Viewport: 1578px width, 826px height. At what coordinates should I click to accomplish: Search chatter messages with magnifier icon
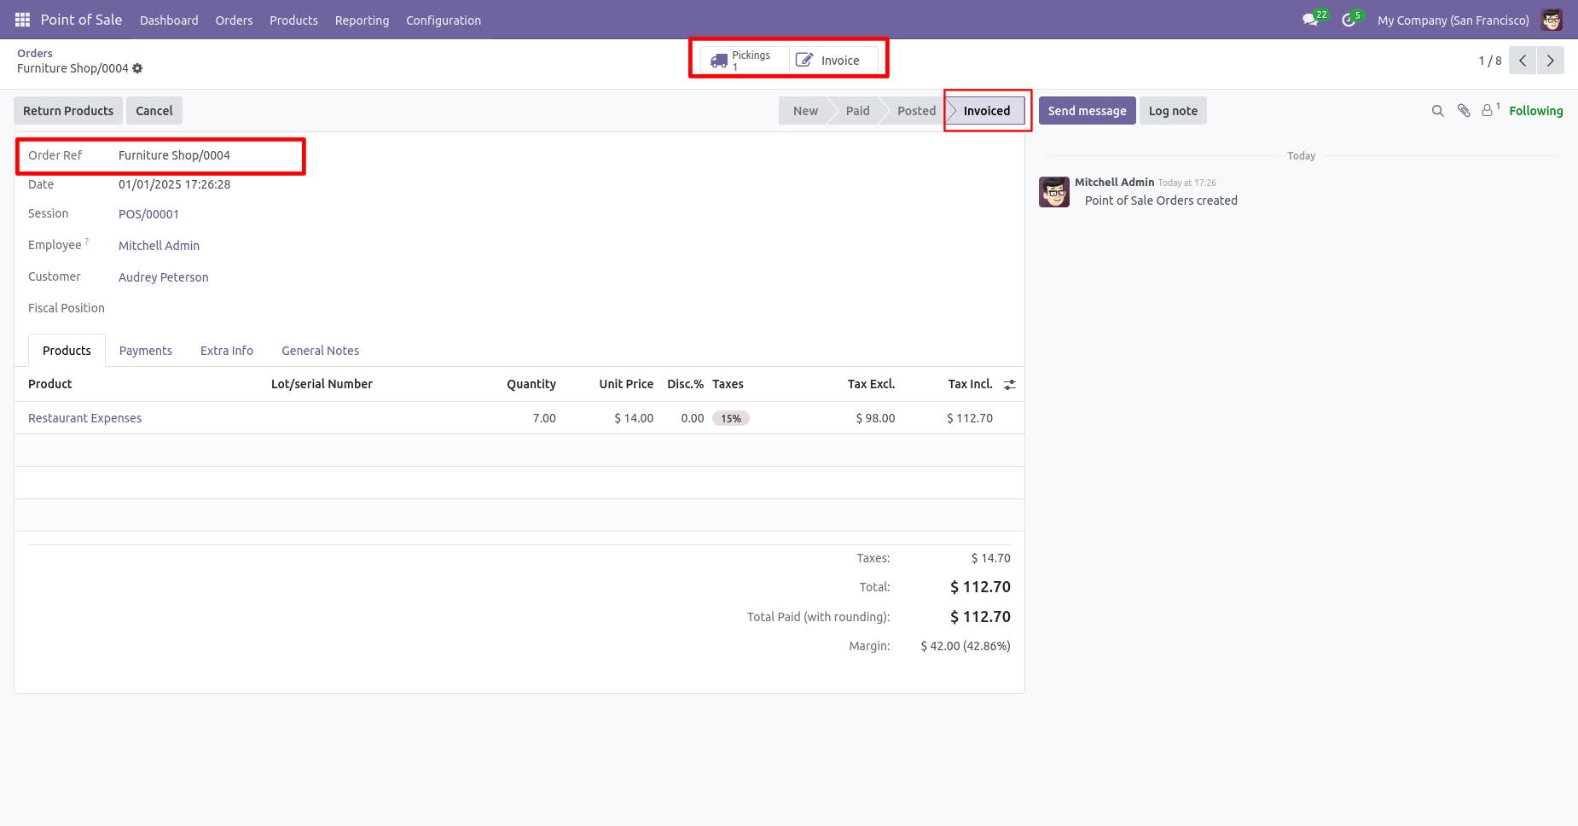1437,111
